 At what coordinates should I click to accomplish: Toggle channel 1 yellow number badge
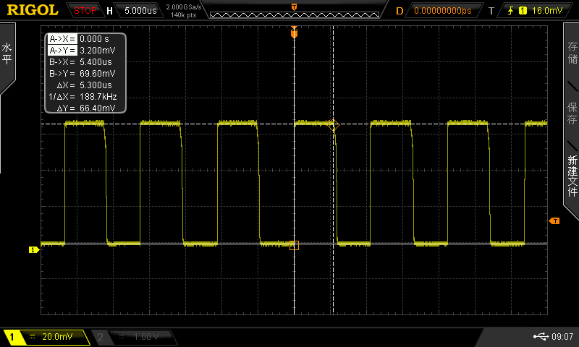(12, 337)
